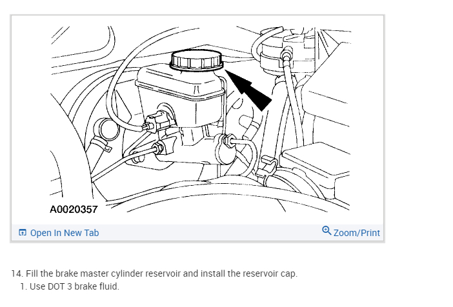Click the step 14 instruction text

(x=154, y=273)
